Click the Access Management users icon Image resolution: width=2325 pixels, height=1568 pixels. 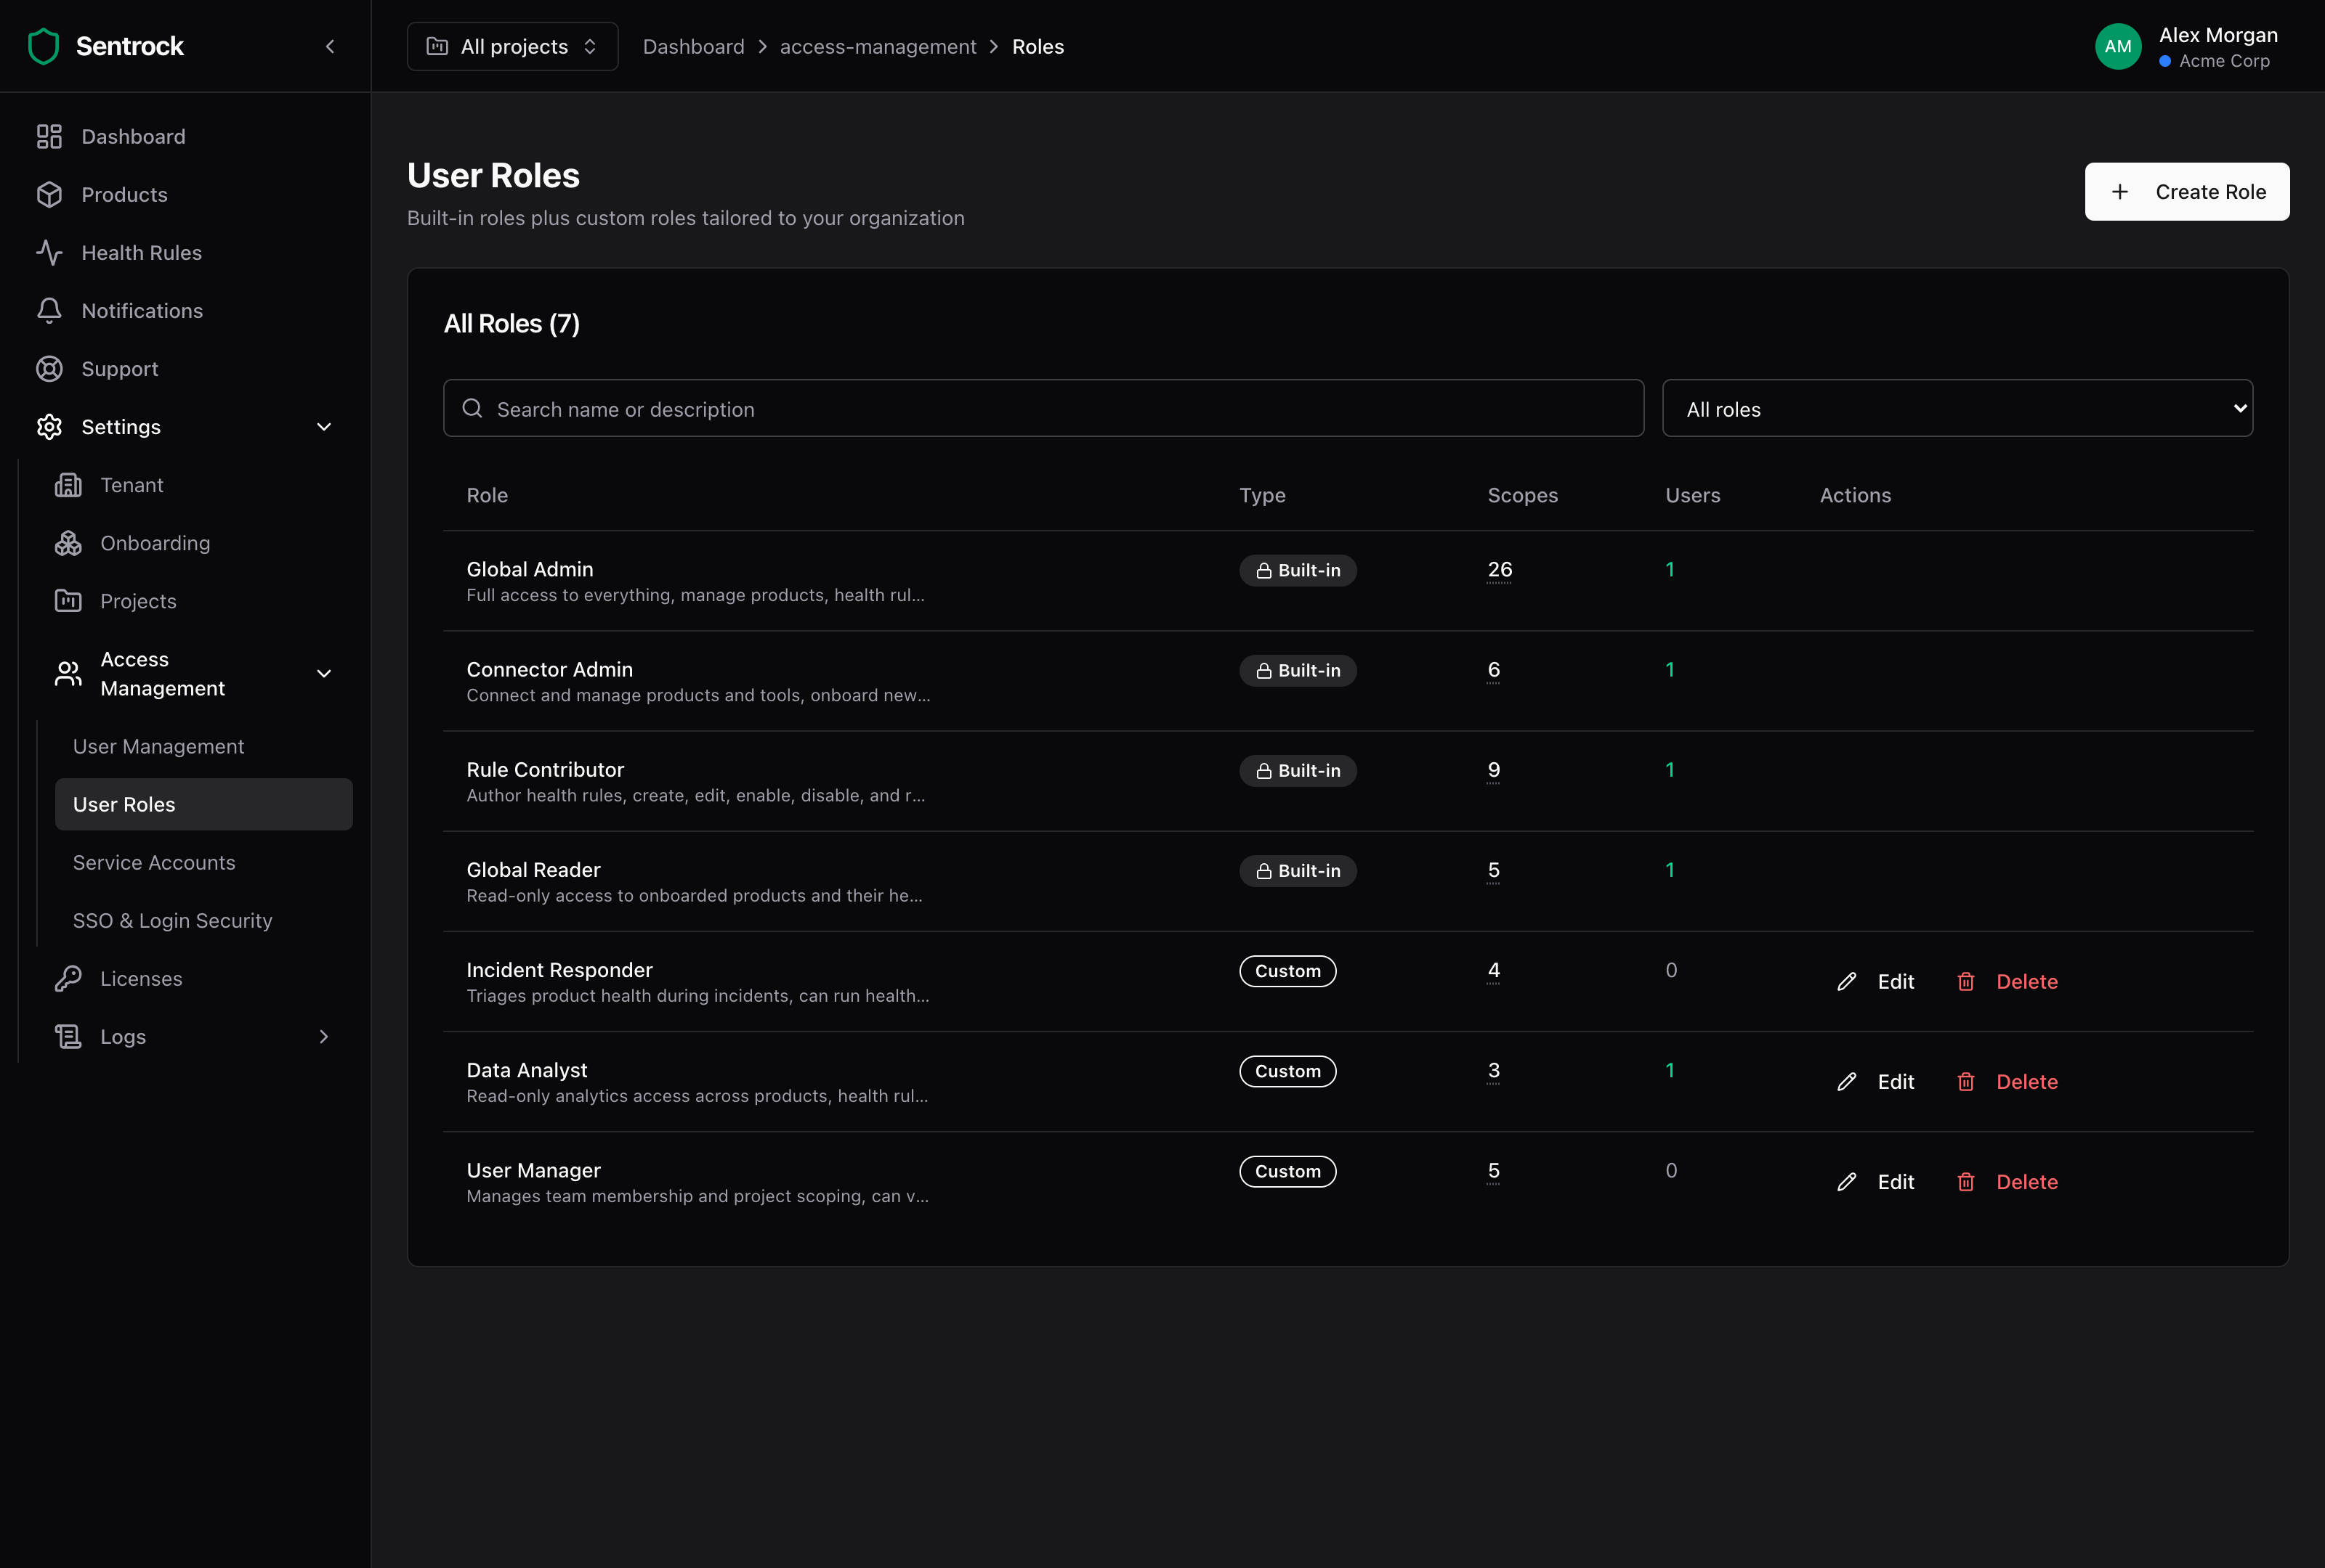pyautogui.click(x=68, y=674)
